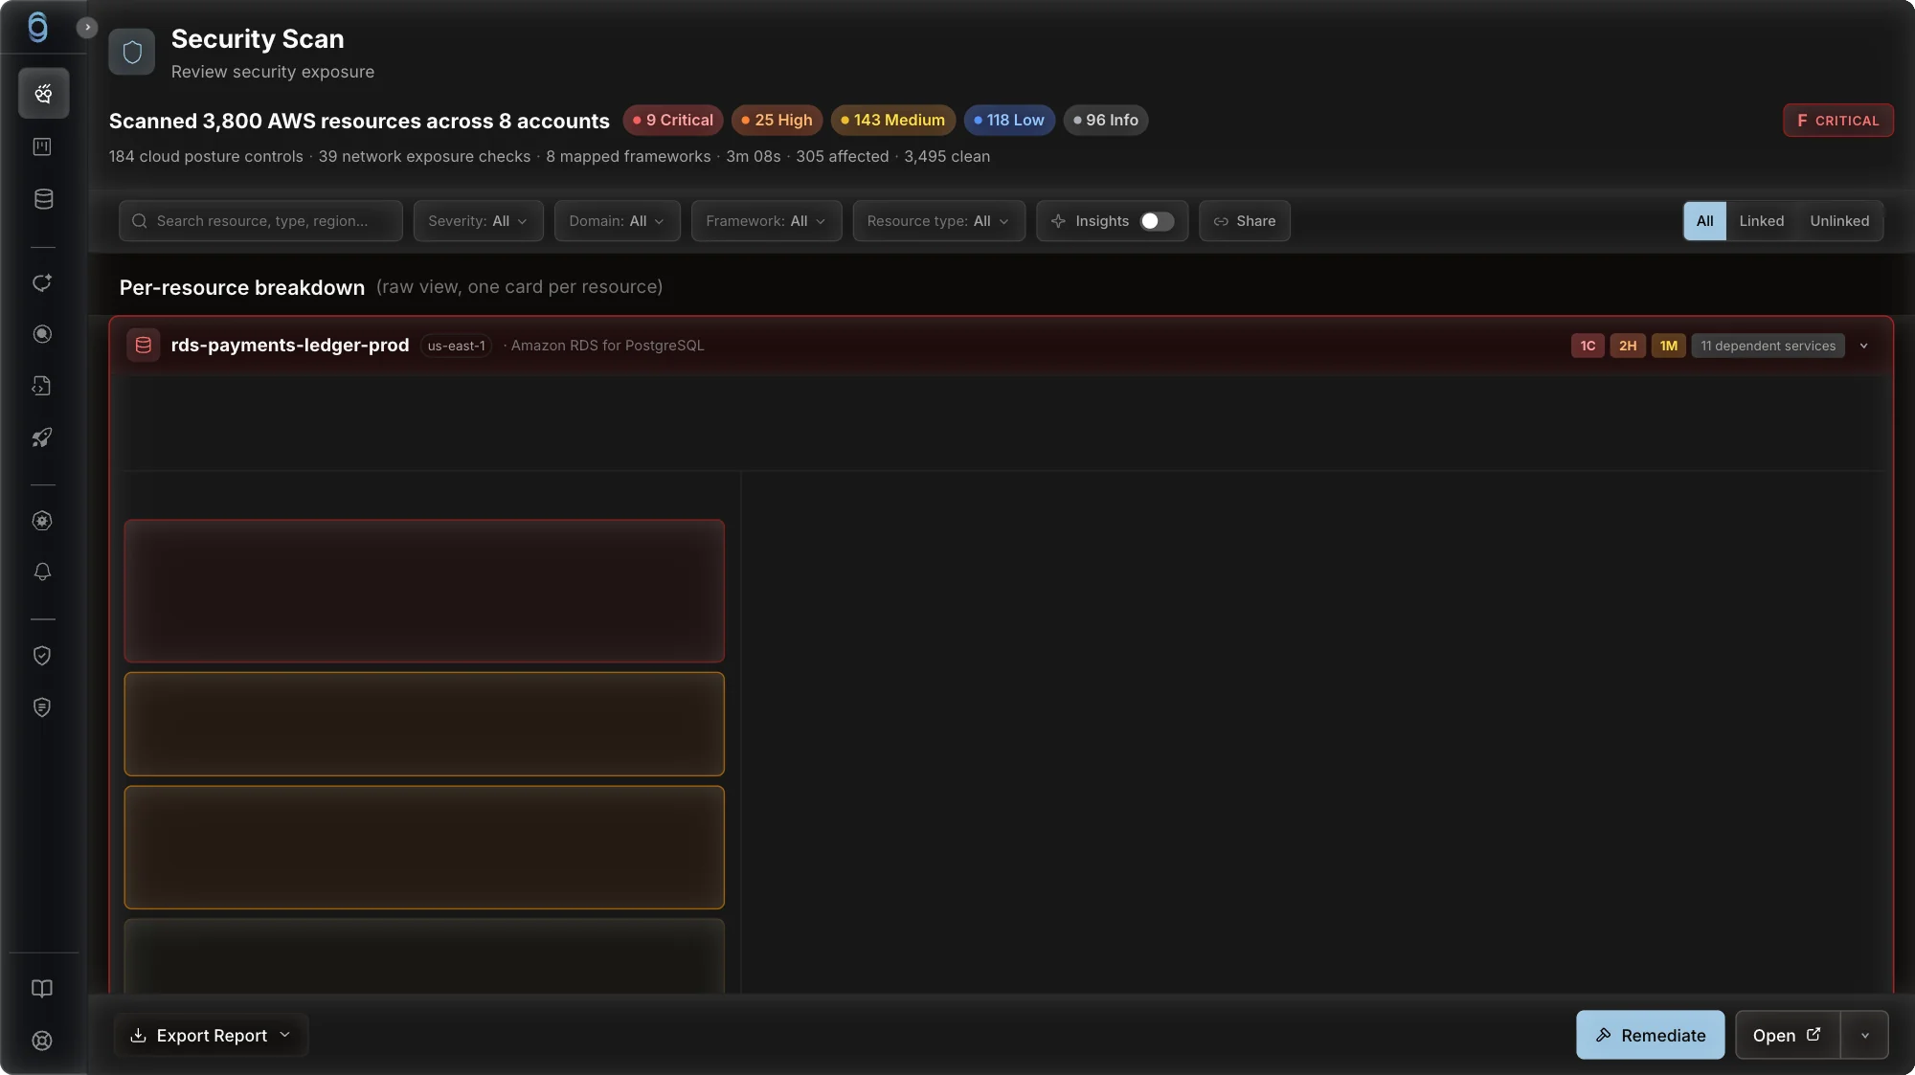This screenshot has width=1915, height=1075.
Task: Click the Share button
Action: (1244, 221)
